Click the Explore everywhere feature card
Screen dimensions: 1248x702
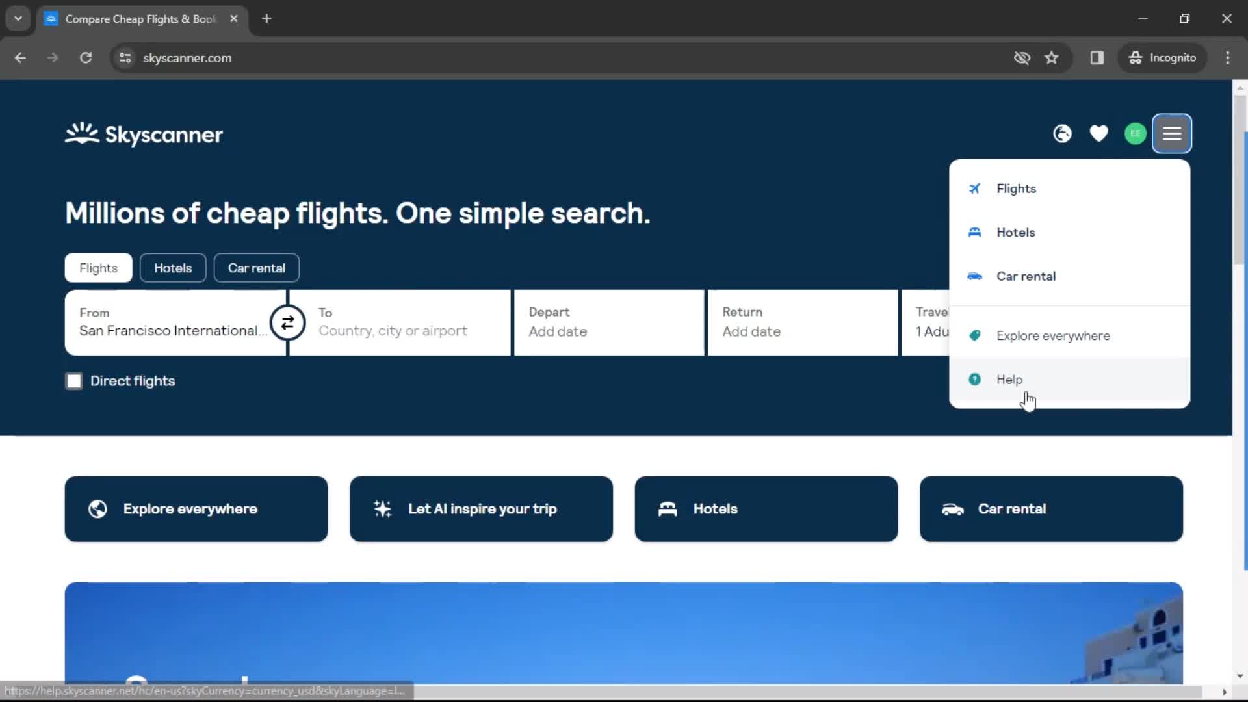click(196, 509)
